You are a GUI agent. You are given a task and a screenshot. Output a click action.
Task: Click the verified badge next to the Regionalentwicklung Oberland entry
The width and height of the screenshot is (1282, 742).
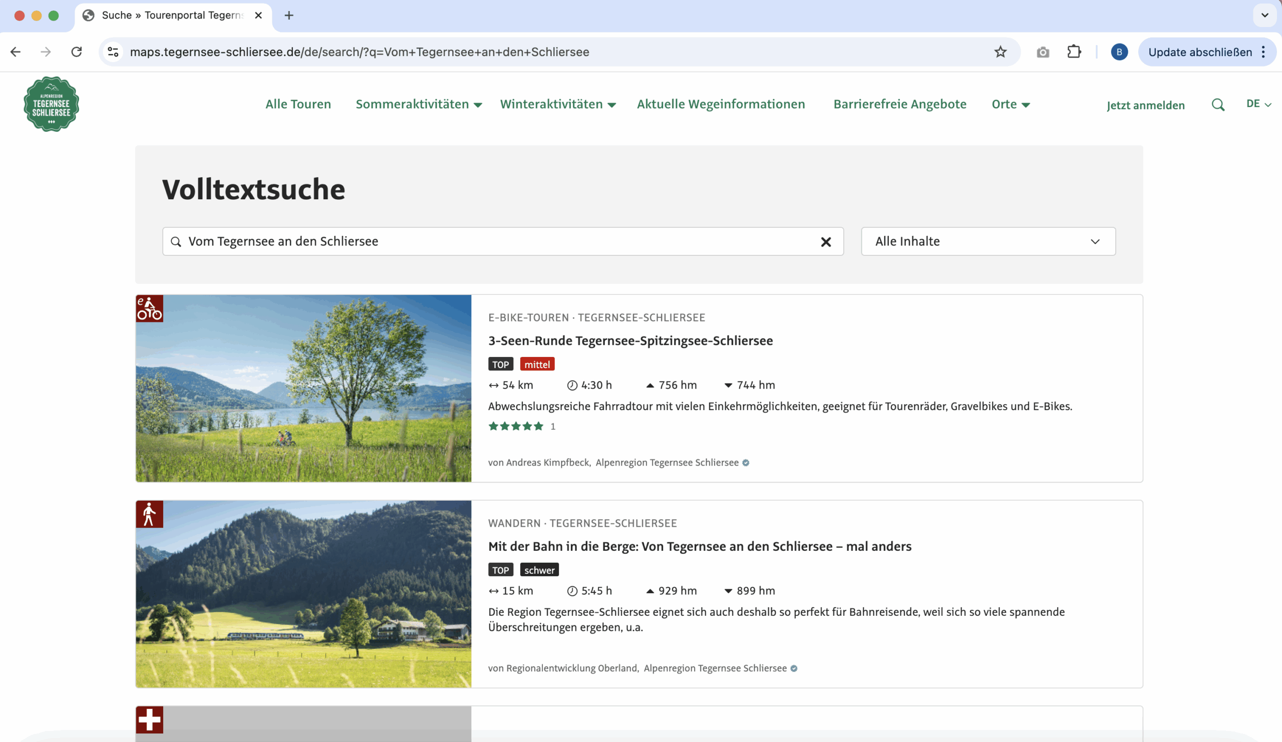pos(794,668)
